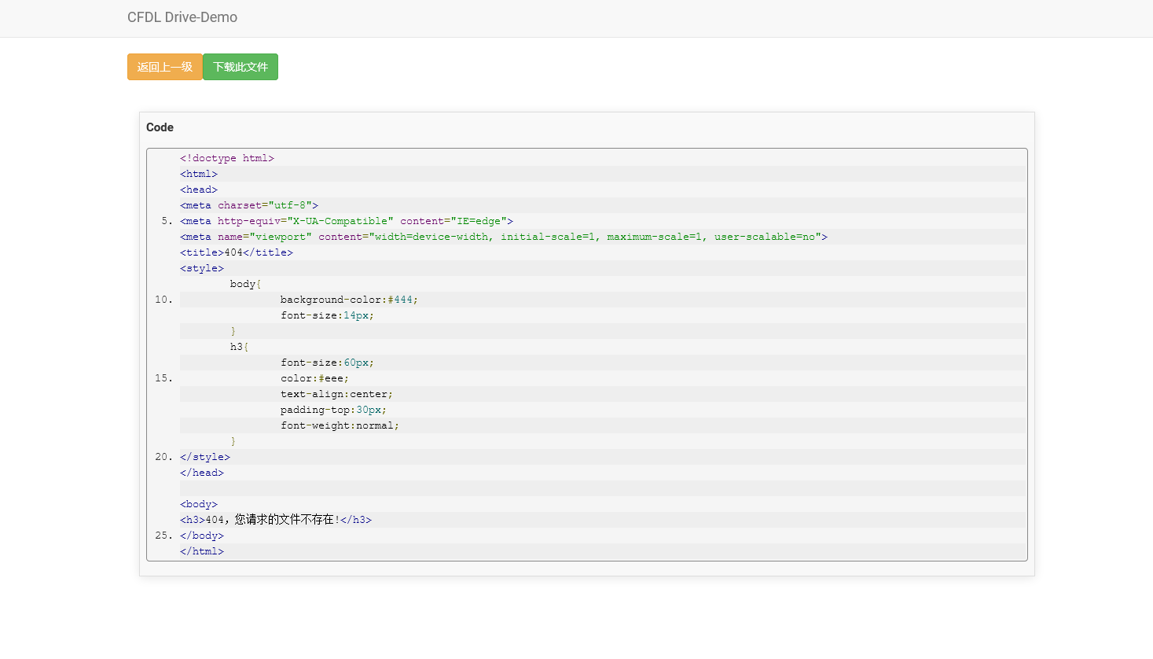Click line number 5 in the gutter

(x=167, y=221)
